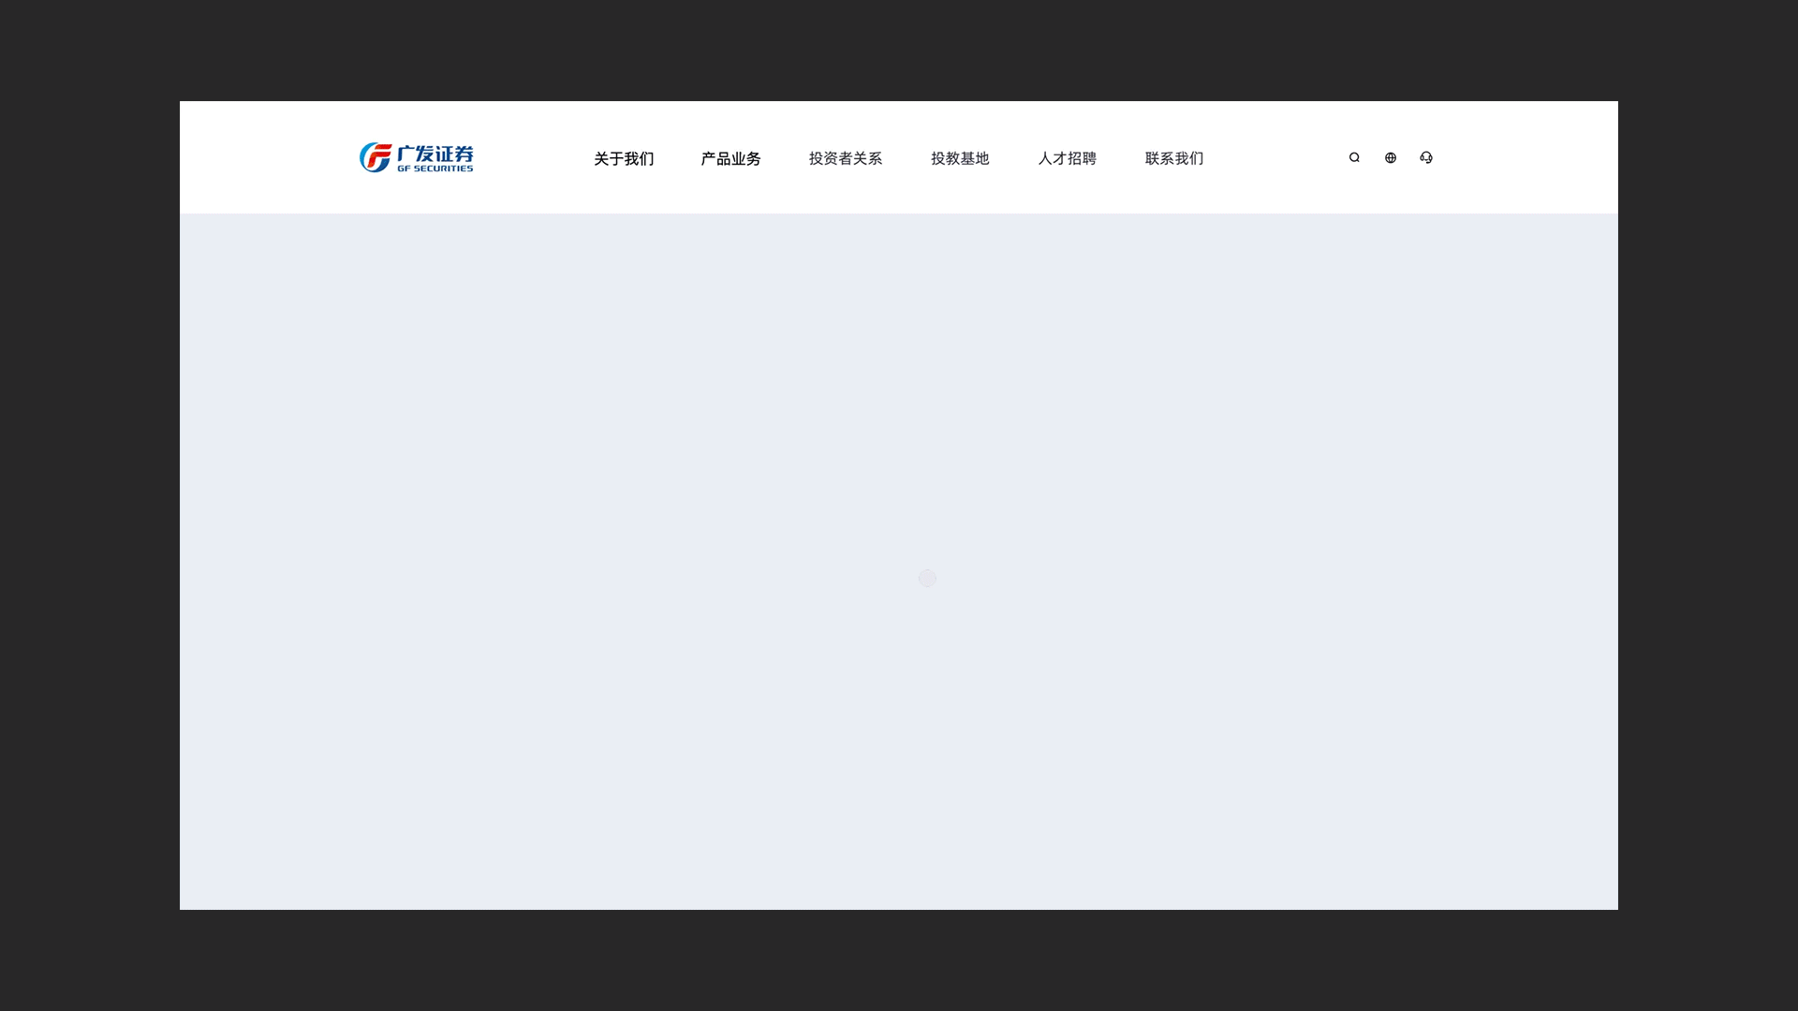Click the dark margin left of the page
The height and width of the screenshot is (1011, 1798).
89,505
